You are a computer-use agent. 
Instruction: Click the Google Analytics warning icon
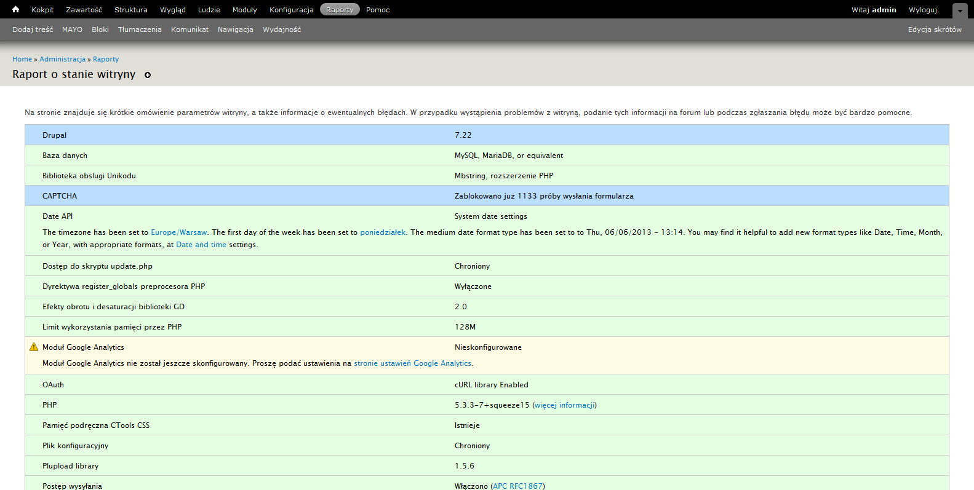34,347
